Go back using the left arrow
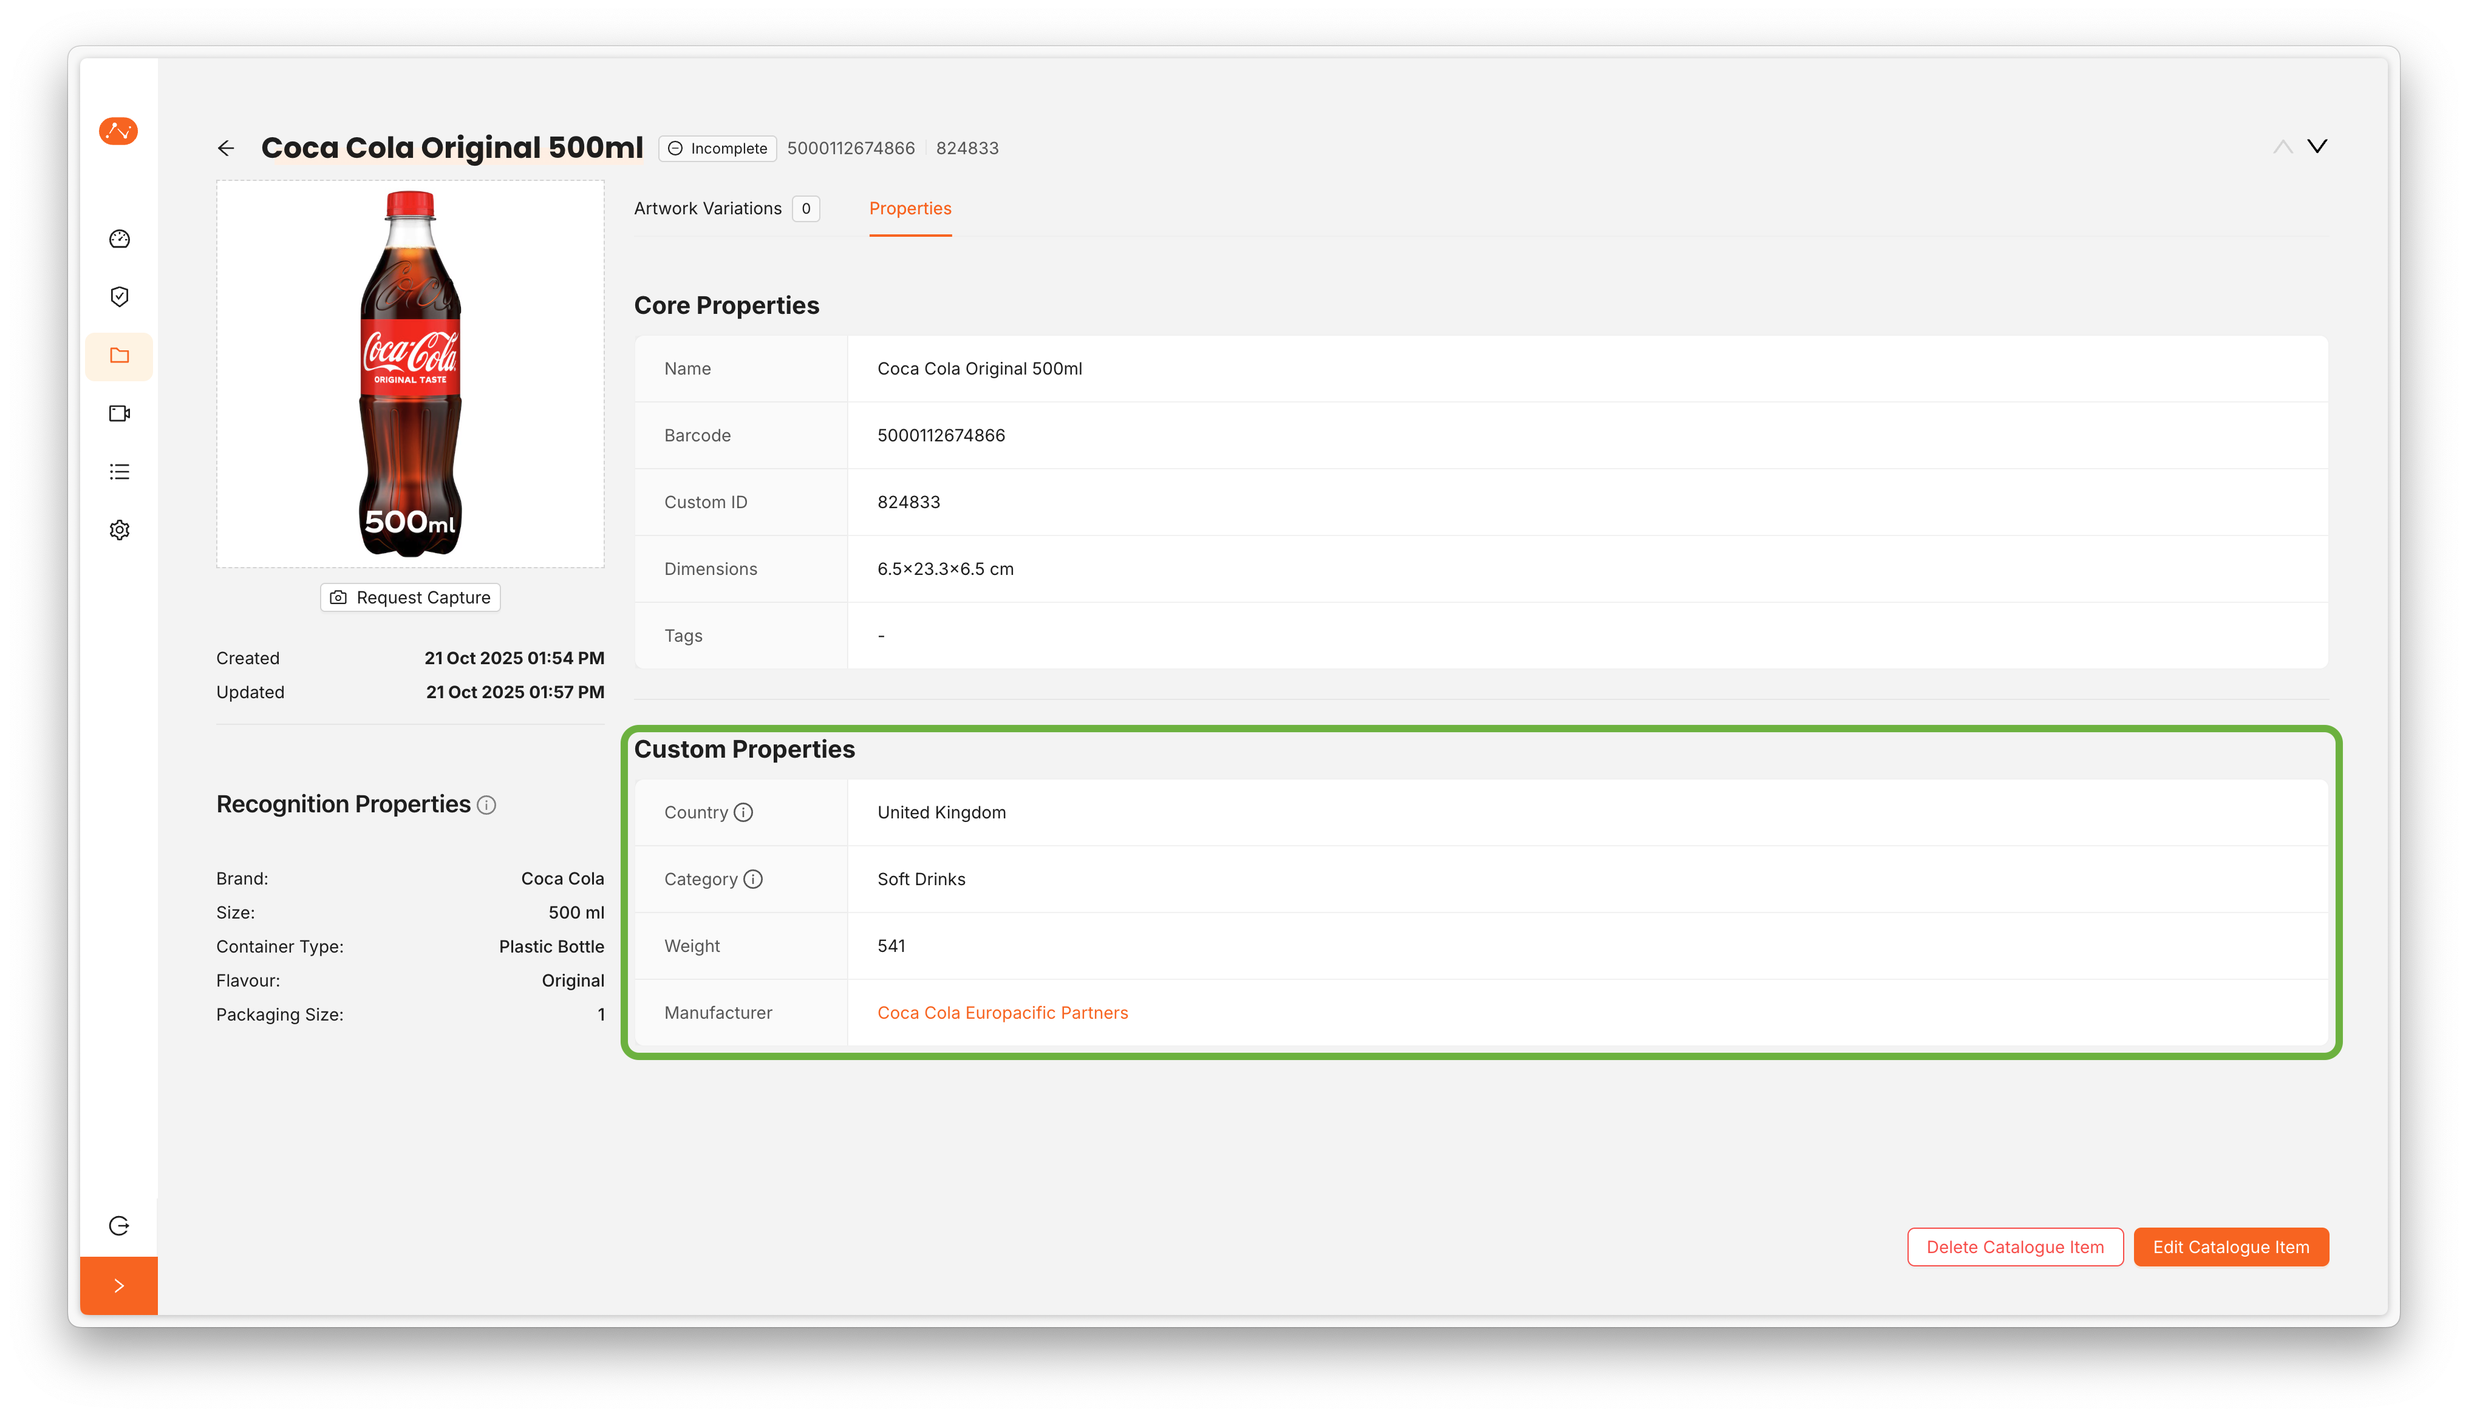Screen dimensions: 2468x1417 coord(226,148)
